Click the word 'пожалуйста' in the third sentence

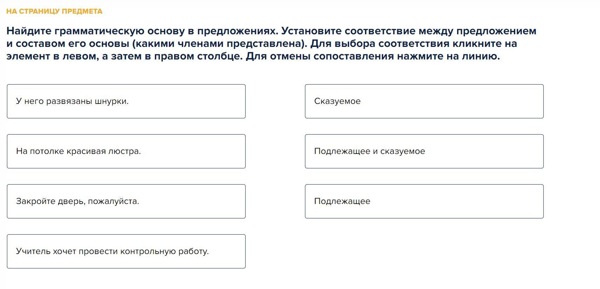[113, 202]
